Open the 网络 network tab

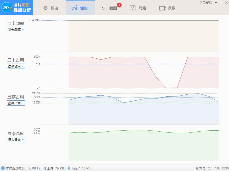(x=142, y=8)
